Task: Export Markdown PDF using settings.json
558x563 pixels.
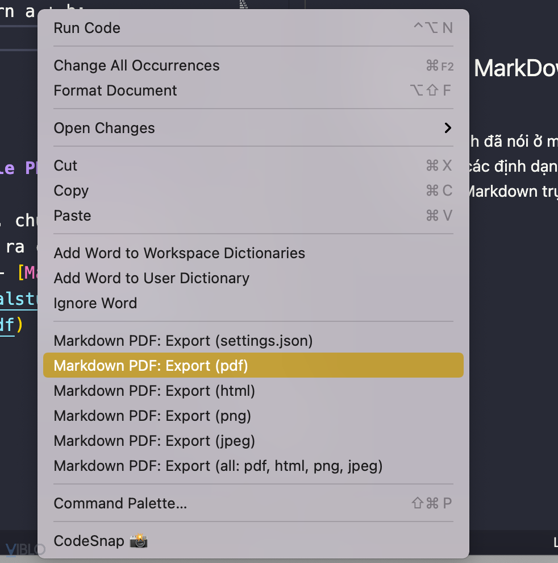Action: point(183,341)
